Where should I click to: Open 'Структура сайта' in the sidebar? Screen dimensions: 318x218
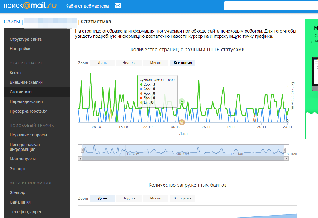tap(26, 39)
